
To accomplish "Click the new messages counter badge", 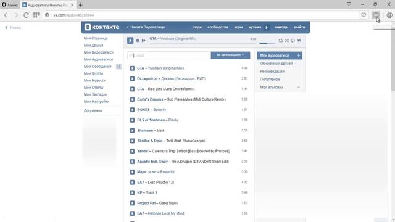I will (118, 67).
